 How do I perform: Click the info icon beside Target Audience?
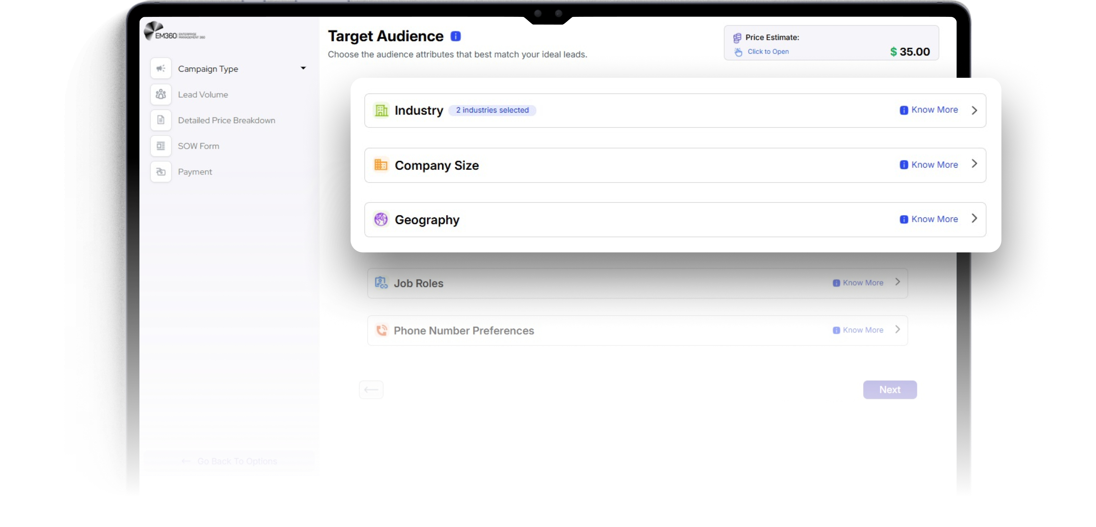tap(455, 36)
